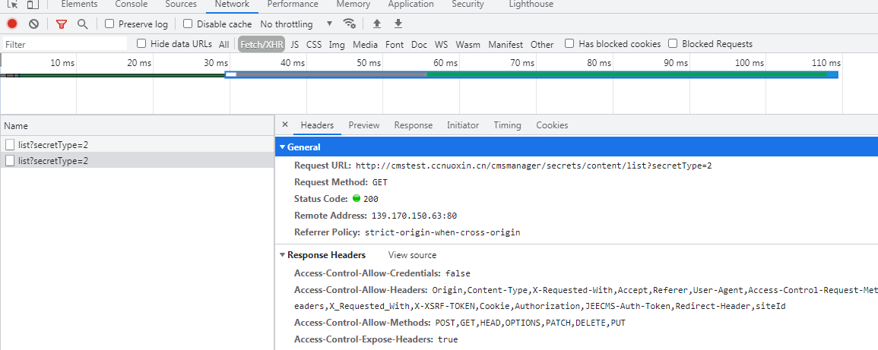Screen dimensions: 878x350
Task: Stop recording network log
Action: coord(12,24)
